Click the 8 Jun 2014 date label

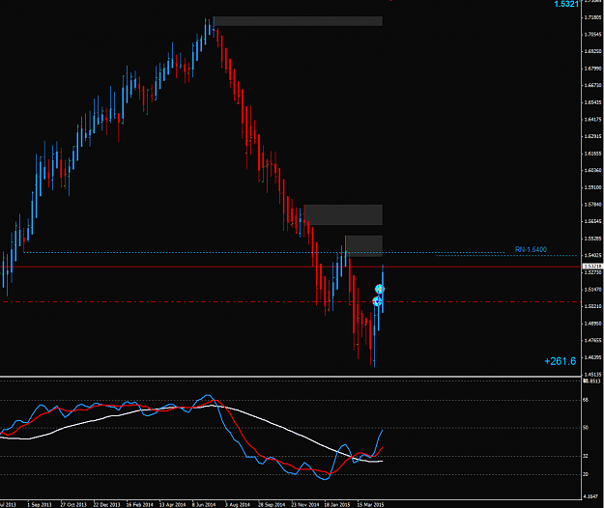(x=204, y=504)
